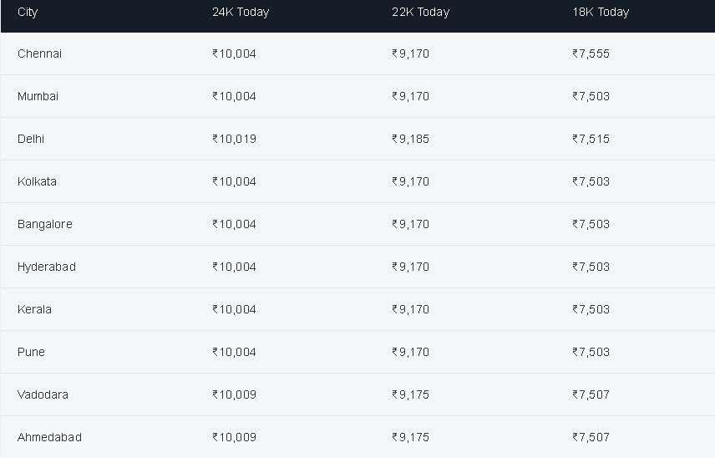Open the Vadodara city entry
This screenshot has height=458, width=715.
[43, 394]
